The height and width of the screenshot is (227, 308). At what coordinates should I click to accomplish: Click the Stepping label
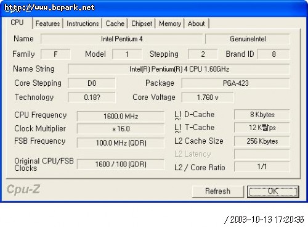[164, 54]
